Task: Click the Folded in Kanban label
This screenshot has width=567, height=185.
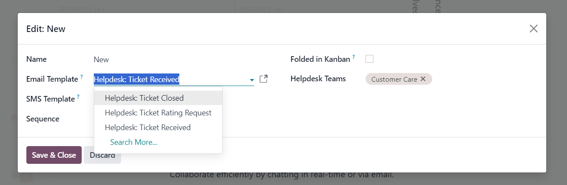Action: [x=320, y=59]
